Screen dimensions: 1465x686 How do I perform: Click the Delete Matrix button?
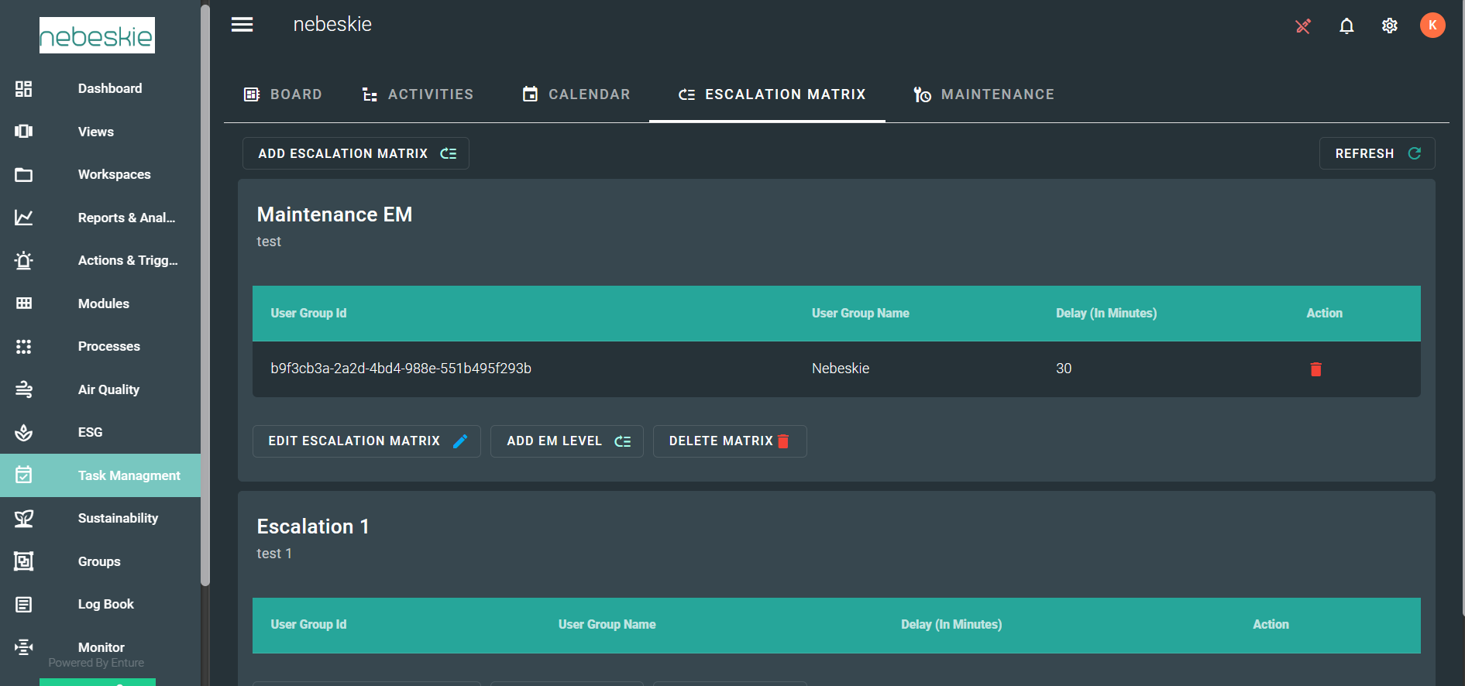tap(729, 441)
